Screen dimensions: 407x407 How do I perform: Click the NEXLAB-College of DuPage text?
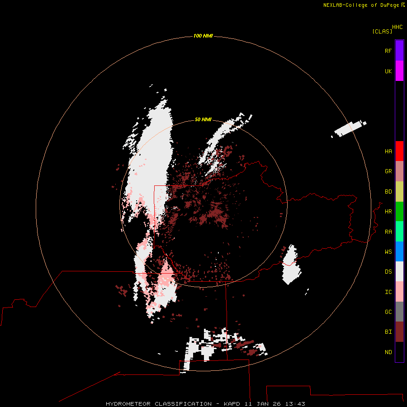point(361,5)
